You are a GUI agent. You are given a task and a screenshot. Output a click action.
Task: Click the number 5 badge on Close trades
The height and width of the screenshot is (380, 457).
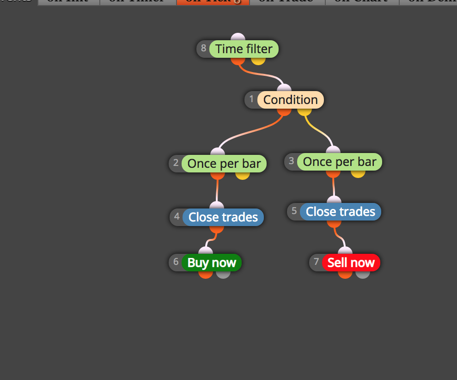(x=294, y=211)
